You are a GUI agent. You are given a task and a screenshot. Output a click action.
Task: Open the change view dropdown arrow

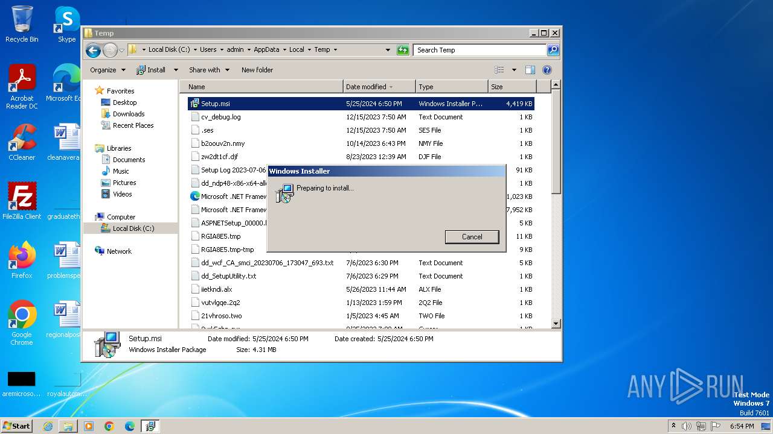pos(514,70)
